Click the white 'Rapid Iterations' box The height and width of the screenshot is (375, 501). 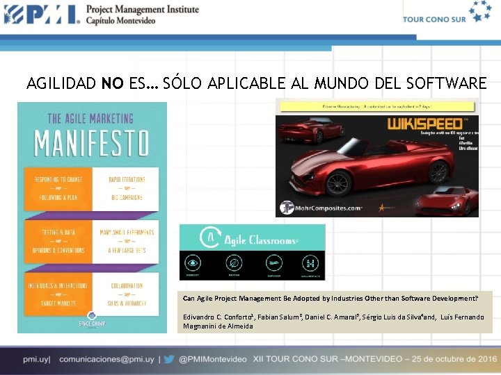coord(125,189)
